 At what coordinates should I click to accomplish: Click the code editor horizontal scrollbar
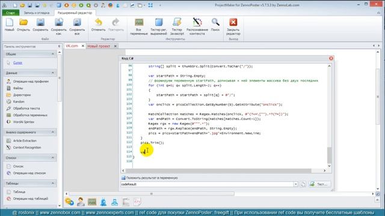[218, 170]
